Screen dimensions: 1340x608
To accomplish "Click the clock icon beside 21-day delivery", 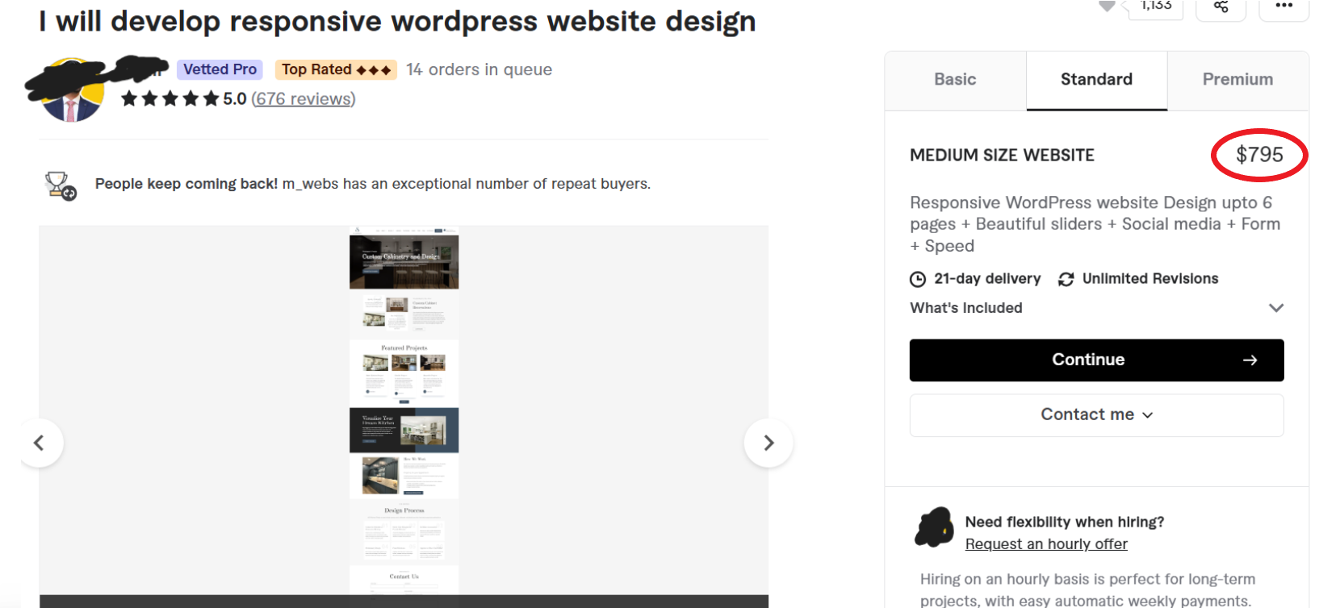I will [918, 279].
